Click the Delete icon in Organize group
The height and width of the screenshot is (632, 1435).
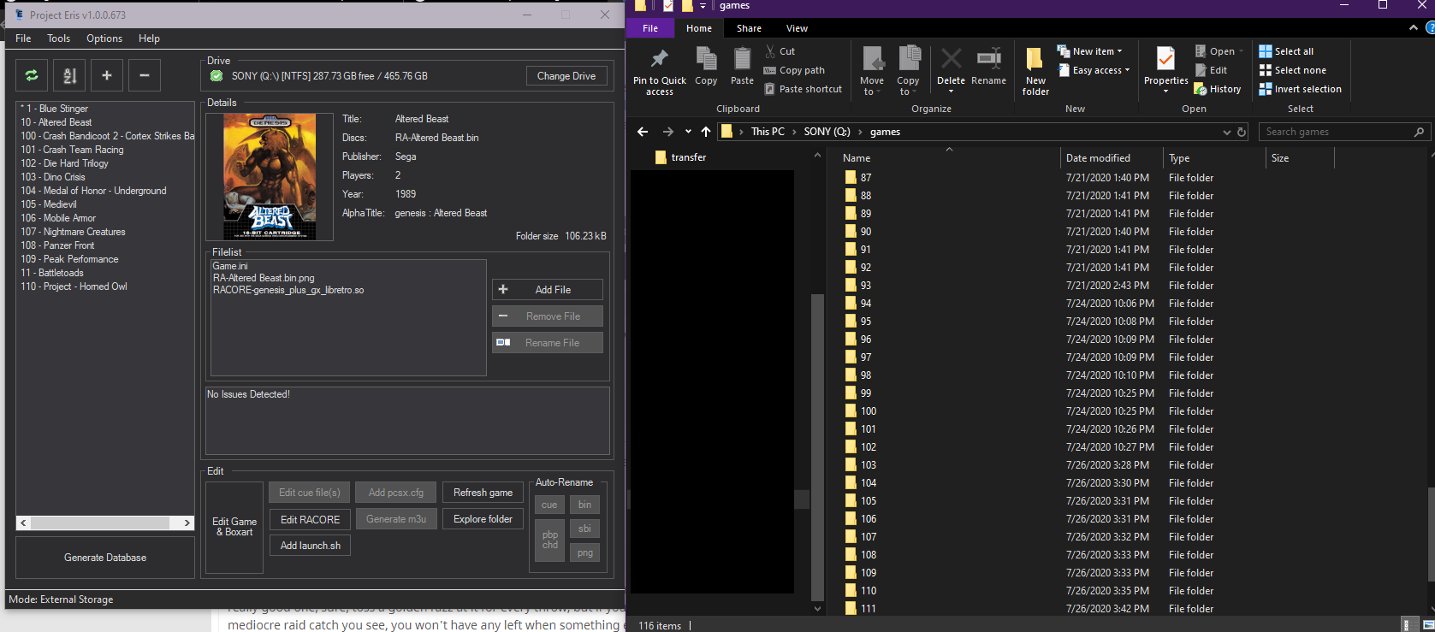[951, 59]
